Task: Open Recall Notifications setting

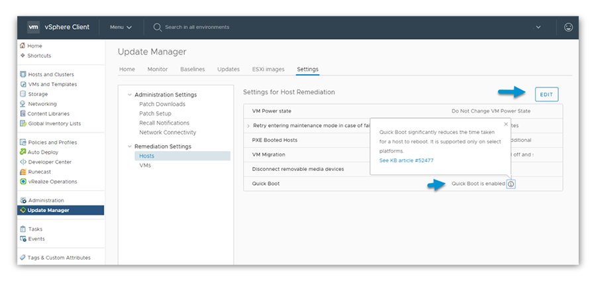Action: tap(164, 123)
